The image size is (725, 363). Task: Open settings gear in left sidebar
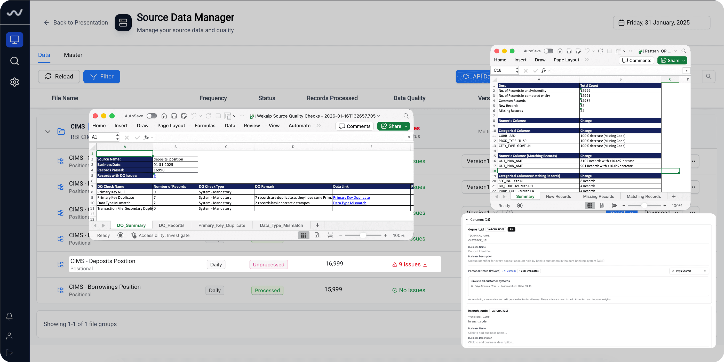click(14, 82)
